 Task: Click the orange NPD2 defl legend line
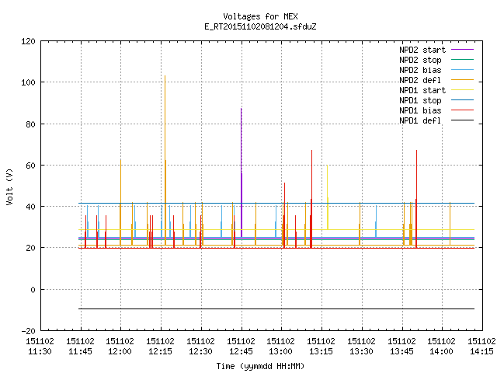coord(462,80)
